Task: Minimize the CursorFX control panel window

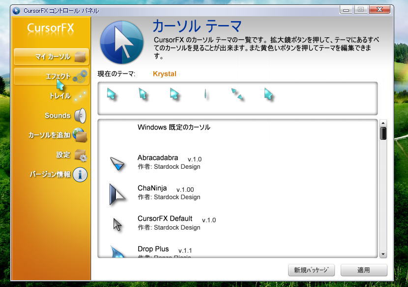Action: [346, 10]
